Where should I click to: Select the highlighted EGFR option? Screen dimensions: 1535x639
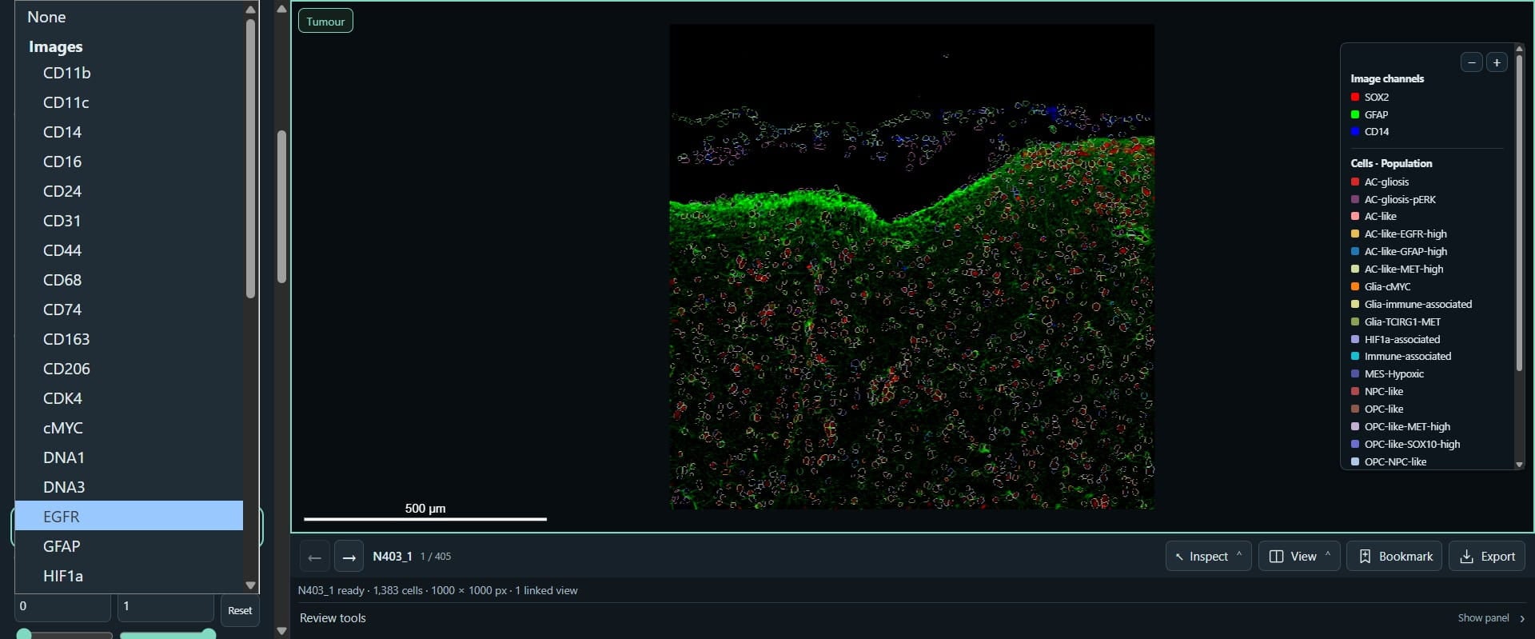click(129, 517)
